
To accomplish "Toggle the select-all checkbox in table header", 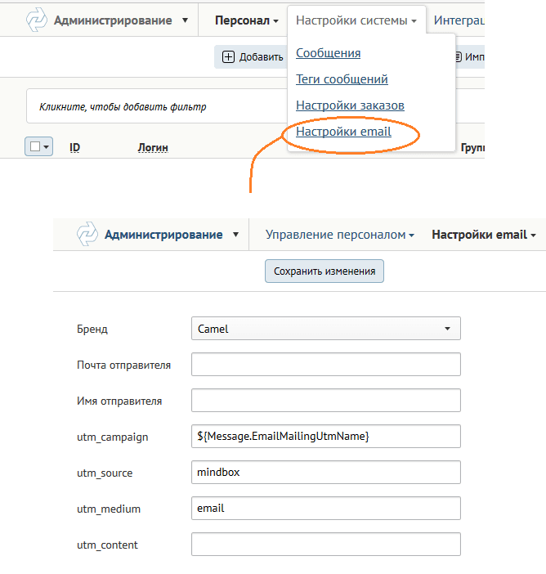I will tap(35, 146).
